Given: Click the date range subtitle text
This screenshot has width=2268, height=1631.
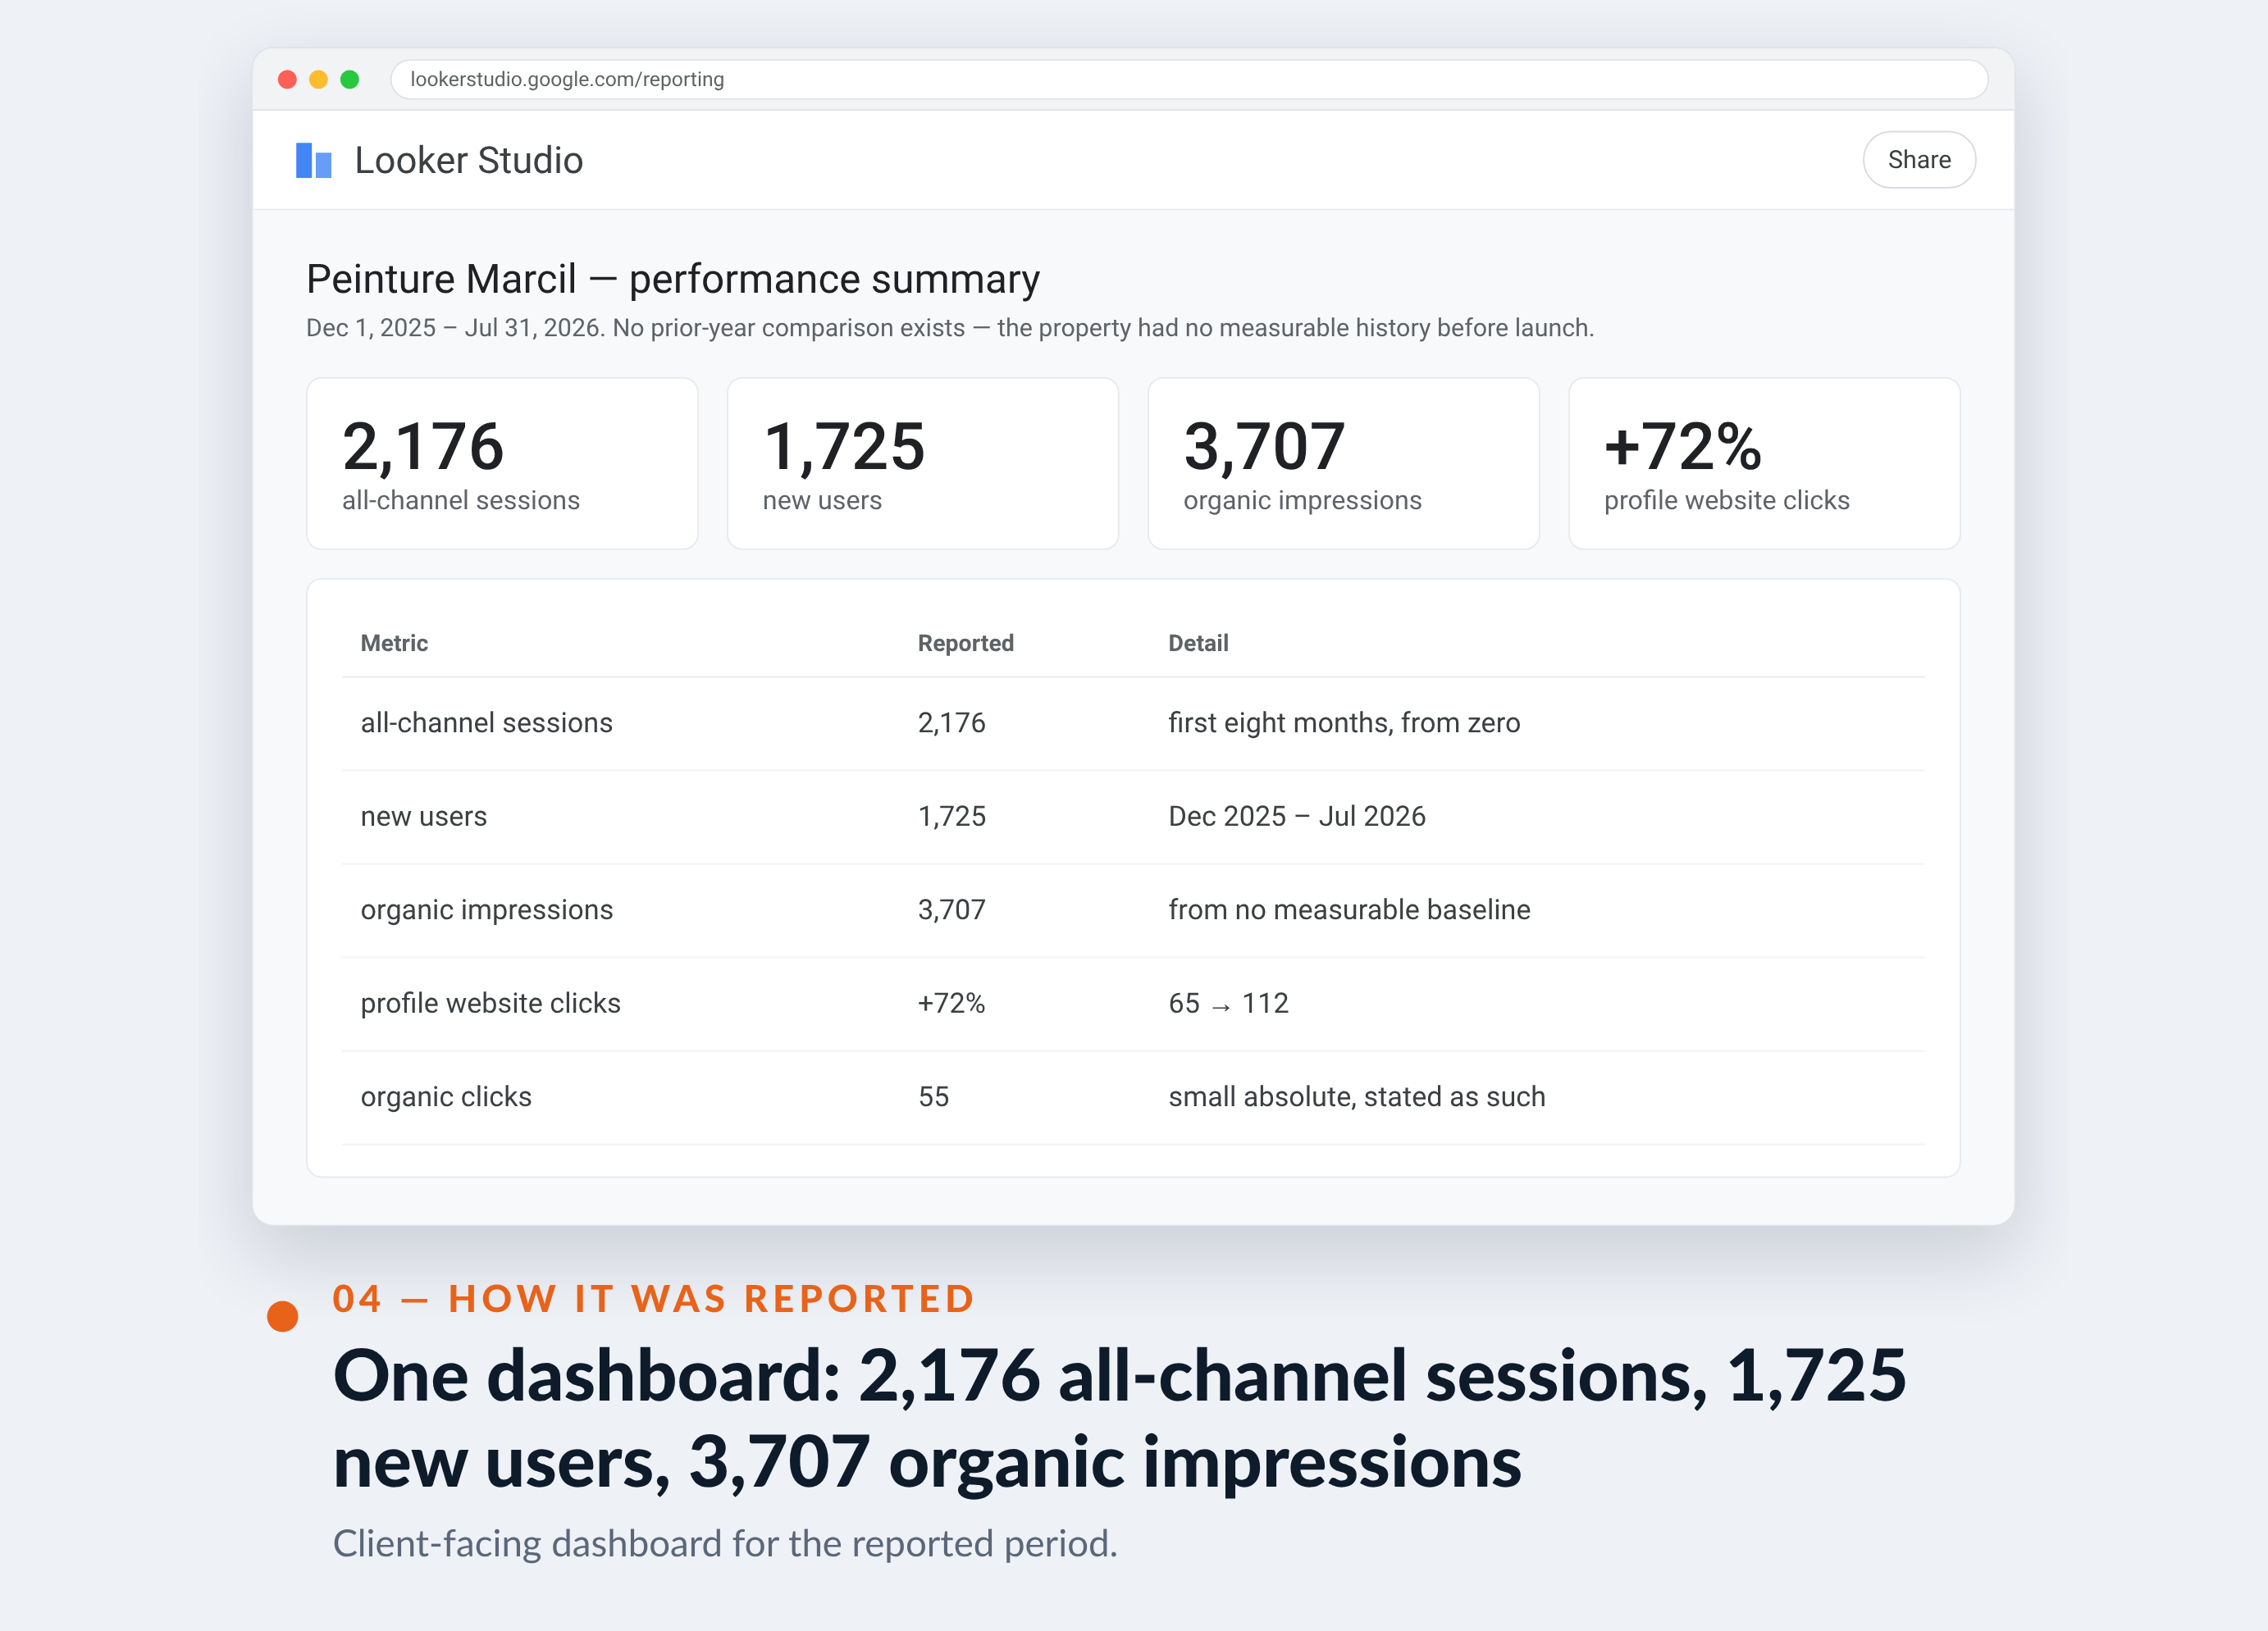Looking at the screenshot, I should (x=949, y=328).
